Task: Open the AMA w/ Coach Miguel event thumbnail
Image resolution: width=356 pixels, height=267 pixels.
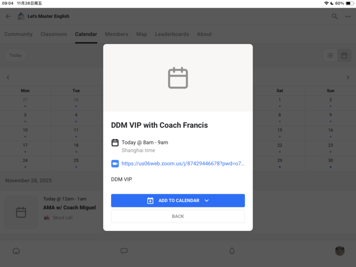Action: [21, 212]
